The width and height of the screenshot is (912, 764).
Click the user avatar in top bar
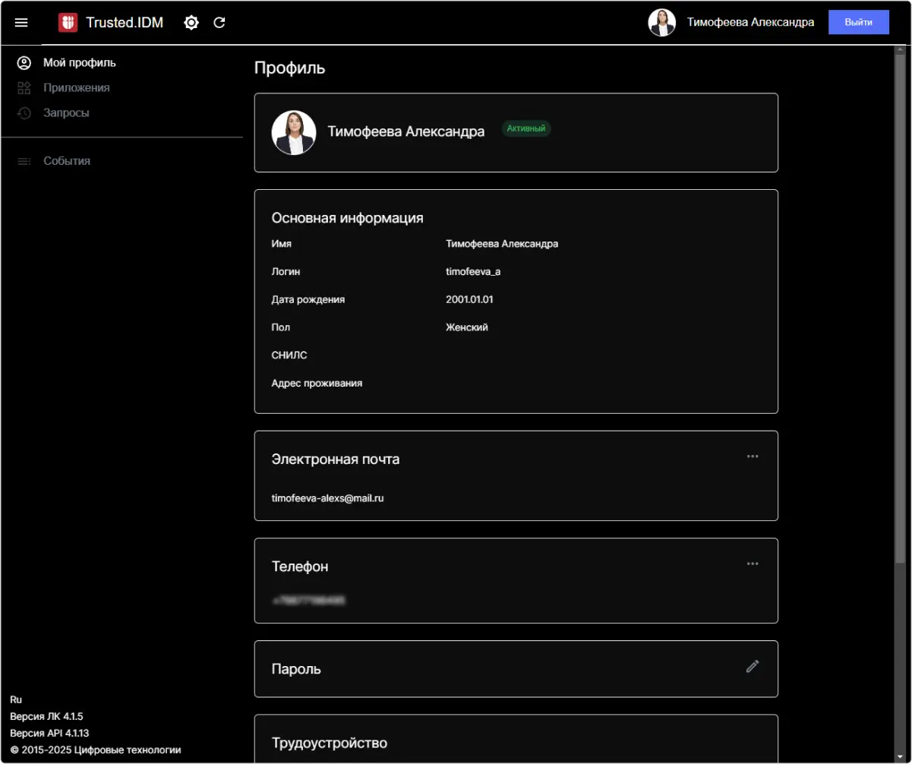click(661, 23)
